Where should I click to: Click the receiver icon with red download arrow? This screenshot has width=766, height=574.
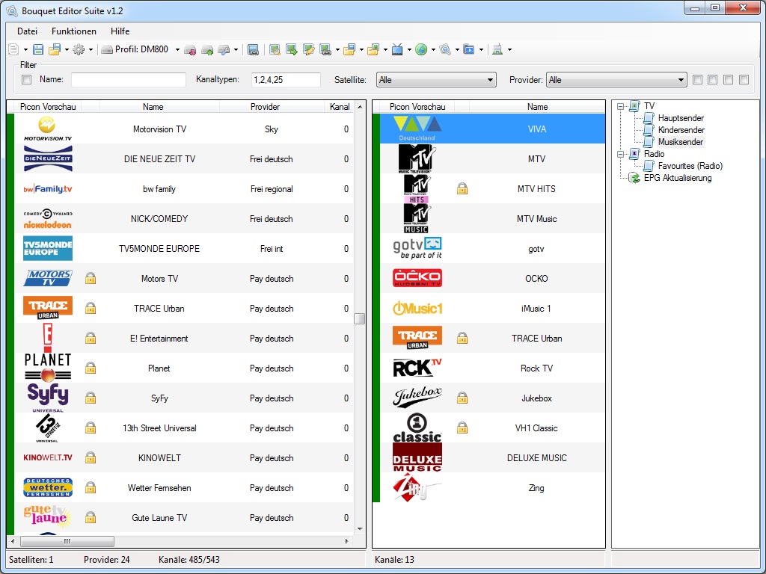[x=191, y=50]
